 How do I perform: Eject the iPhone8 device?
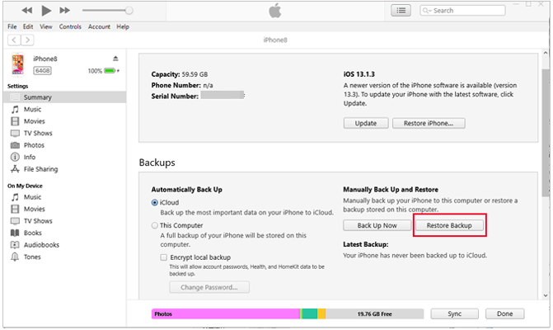pos(115,59)
